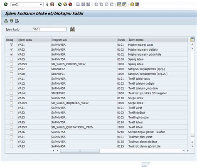Click the Save floppy disk icon
This screenshot has width=197, height=167.
tap(52, 5)
